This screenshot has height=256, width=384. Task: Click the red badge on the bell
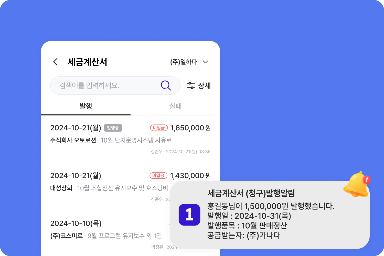(x=367, y=180)
